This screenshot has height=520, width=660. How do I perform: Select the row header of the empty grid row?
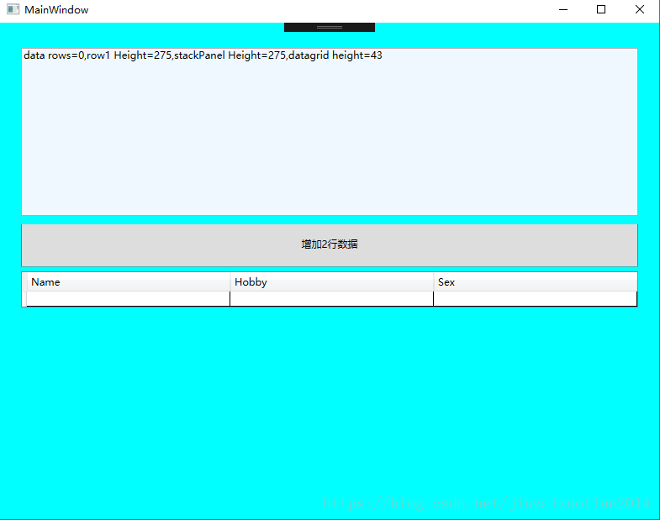click(x=24, y=299)
